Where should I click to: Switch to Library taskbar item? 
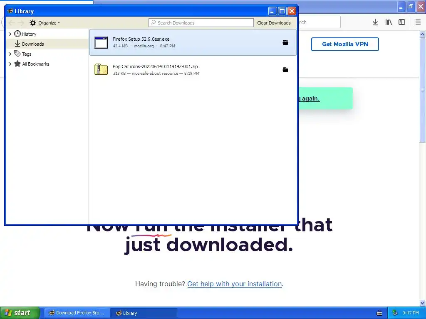tap(144, 313)
